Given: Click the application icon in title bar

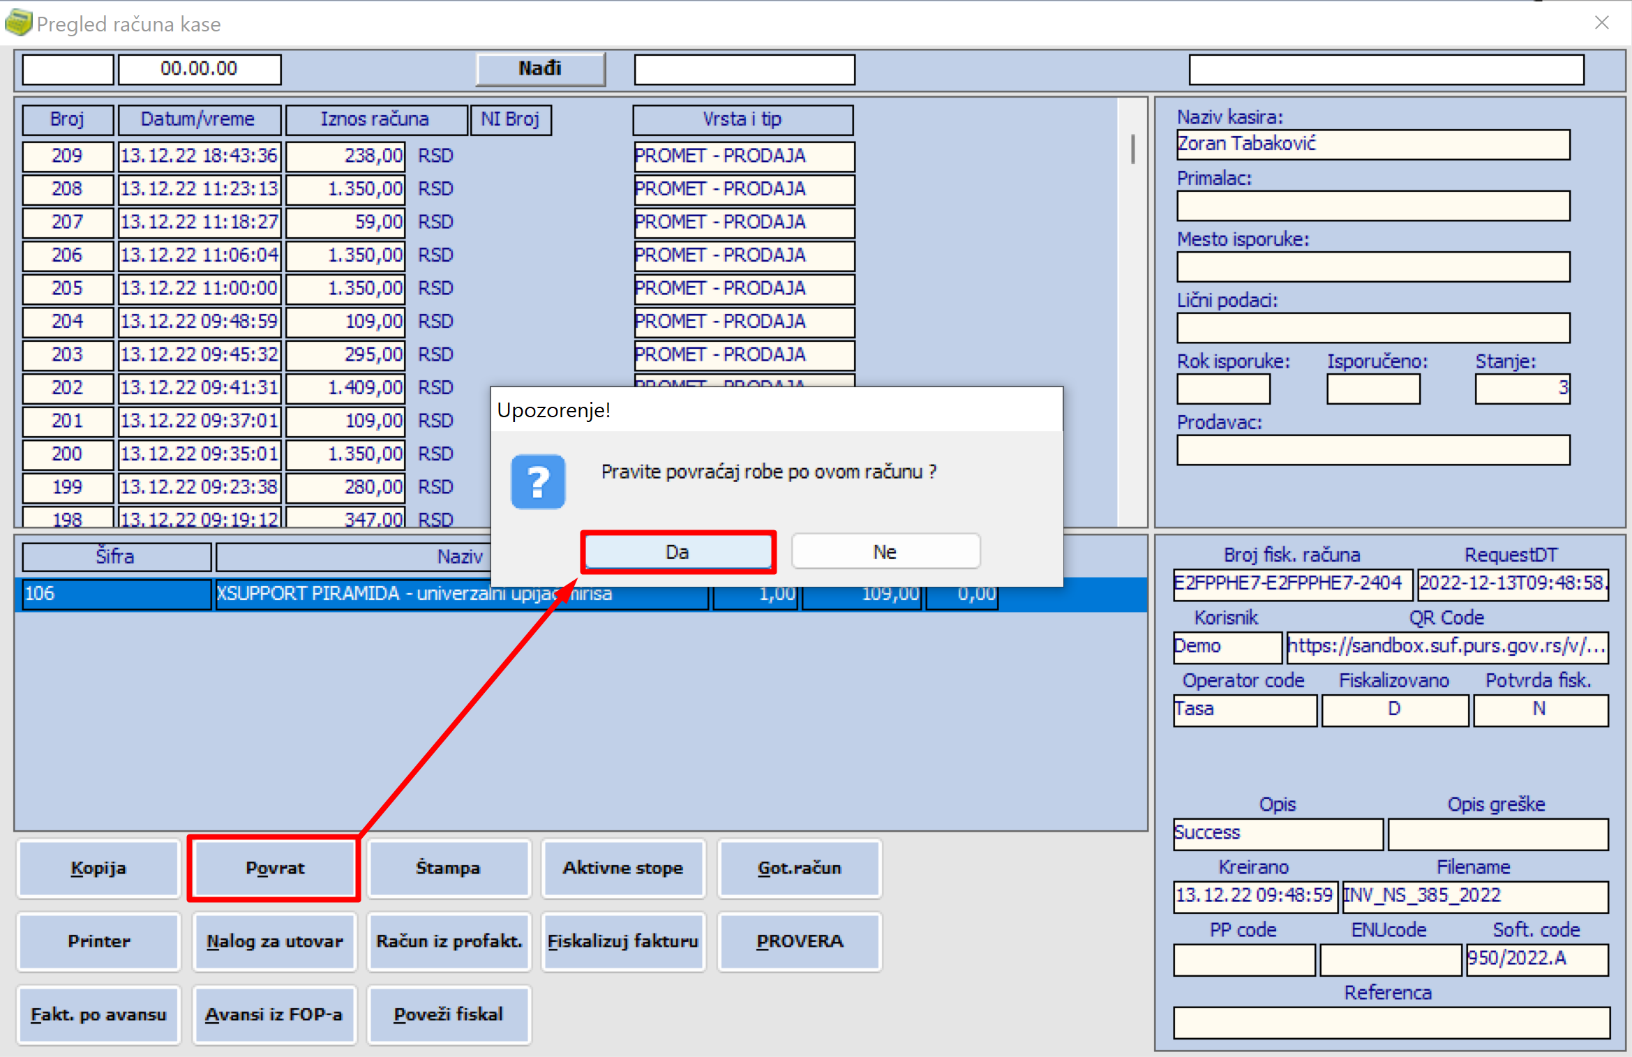Looking at the screenshot, I should click(18, 23).
